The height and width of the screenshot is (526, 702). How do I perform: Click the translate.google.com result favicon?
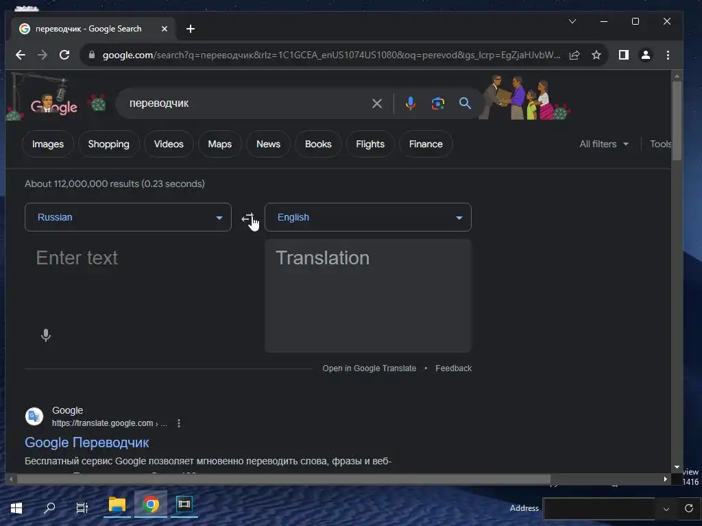coord(34,416)
